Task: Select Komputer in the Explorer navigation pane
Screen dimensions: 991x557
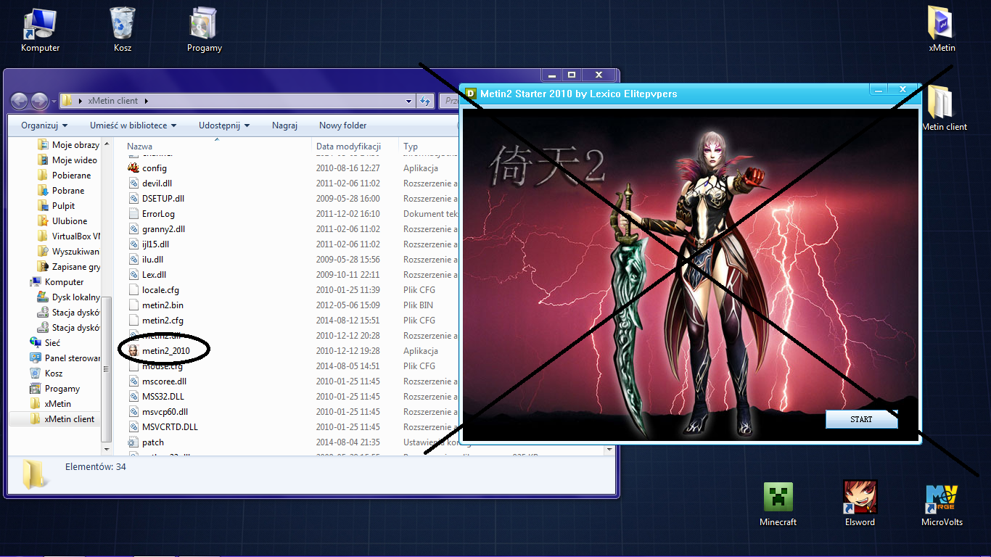Action: (x=57, y=282)
